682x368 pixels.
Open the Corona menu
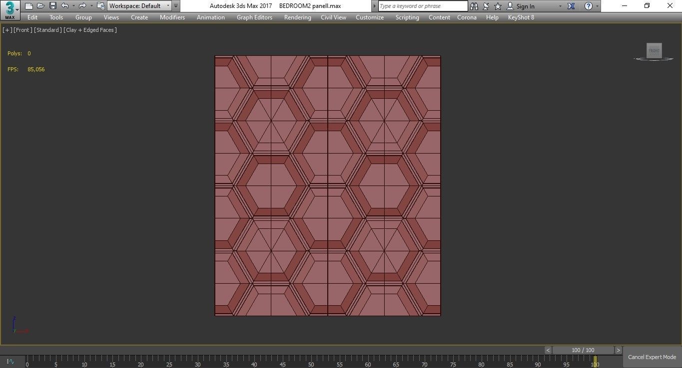[x=467, y=17]
